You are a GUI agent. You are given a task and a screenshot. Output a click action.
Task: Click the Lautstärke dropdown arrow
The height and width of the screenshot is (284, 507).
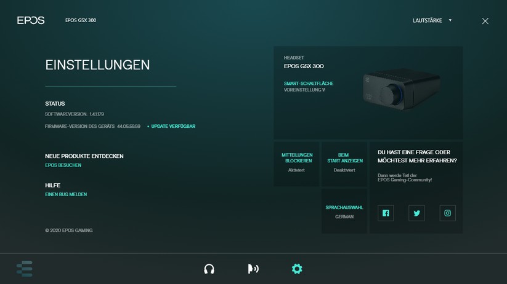point(450,20)
